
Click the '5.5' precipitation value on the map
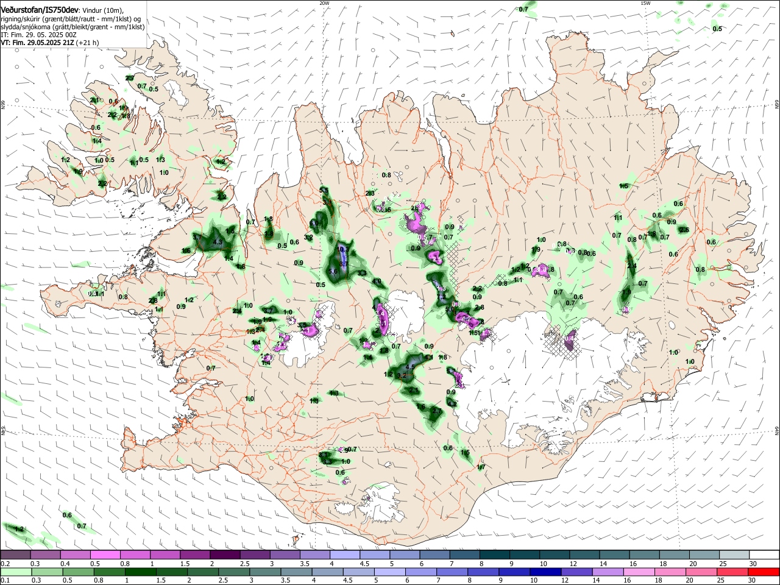click(x=324, y=191)
